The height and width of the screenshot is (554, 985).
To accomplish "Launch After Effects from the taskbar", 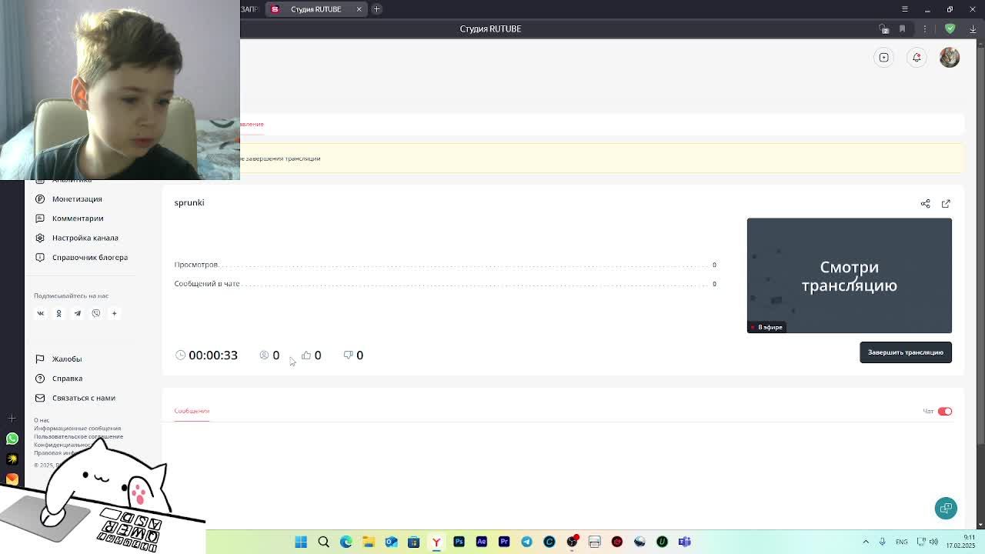I will point(482,542).
